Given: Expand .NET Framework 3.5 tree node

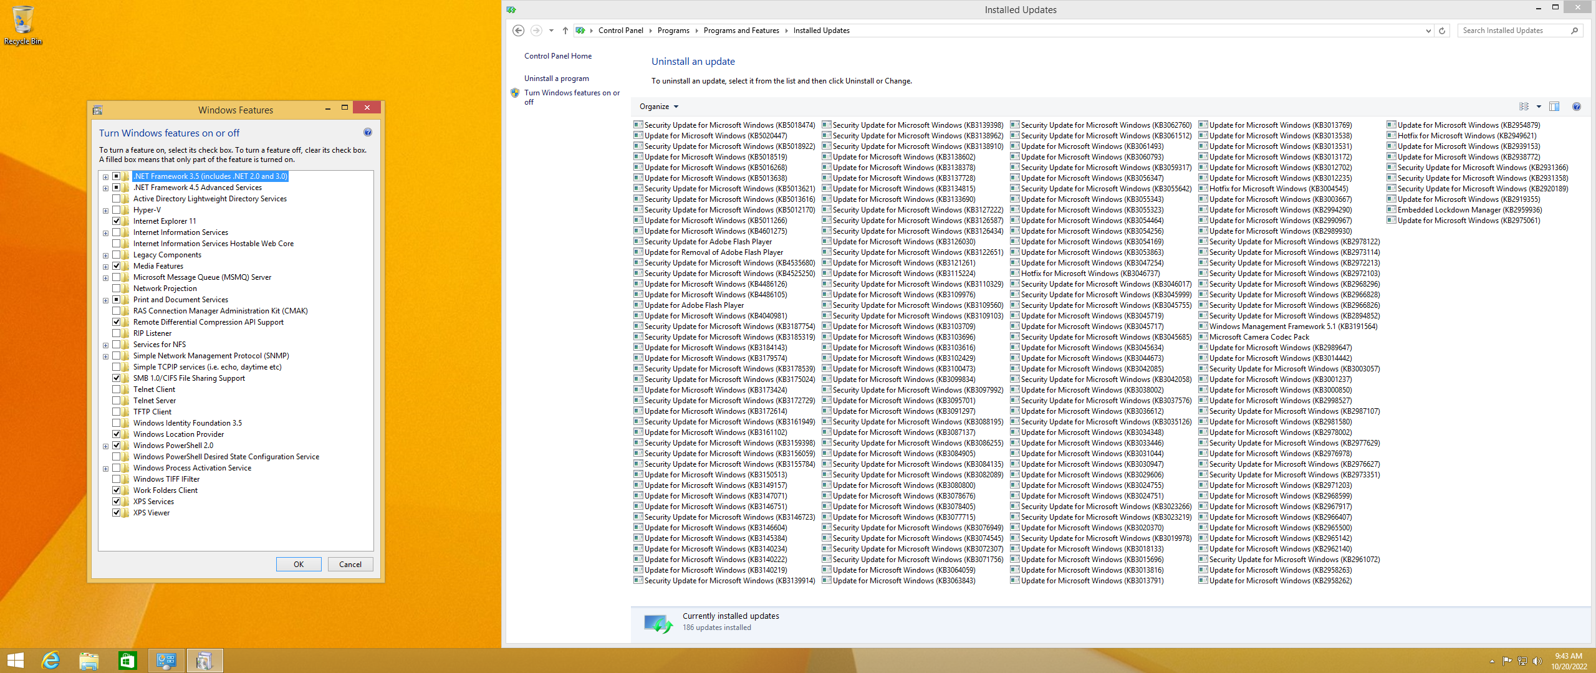Looking at the screenshot, I should (x=106, y=177).
